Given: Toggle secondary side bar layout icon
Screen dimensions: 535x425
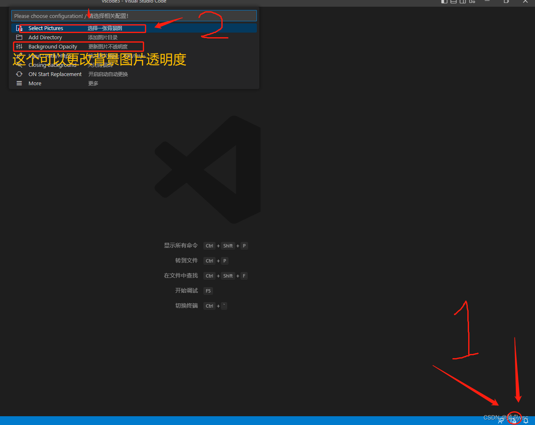Looking at the screenshot, I should [463, 1].
